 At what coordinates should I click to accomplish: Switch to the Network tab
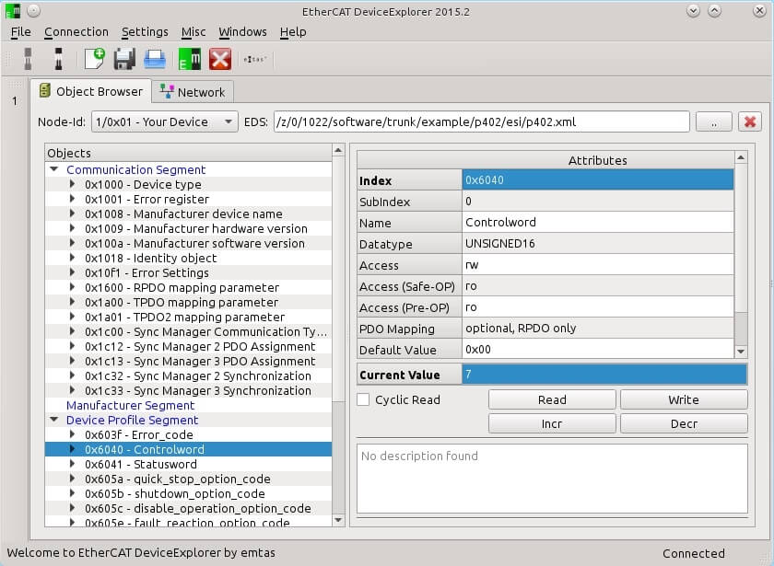coord(193,91)
